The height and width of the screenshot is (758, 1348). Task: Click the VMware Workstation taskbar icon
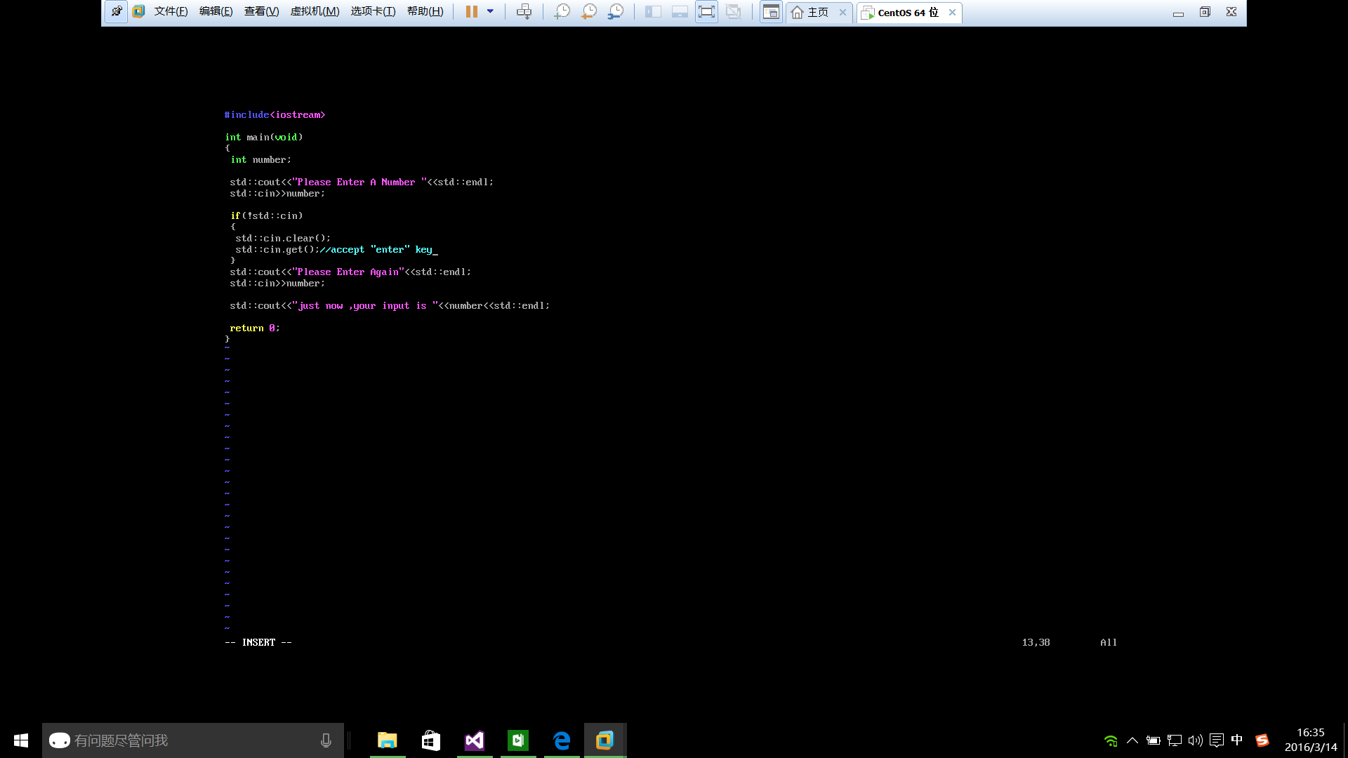(x=605, y=740)
